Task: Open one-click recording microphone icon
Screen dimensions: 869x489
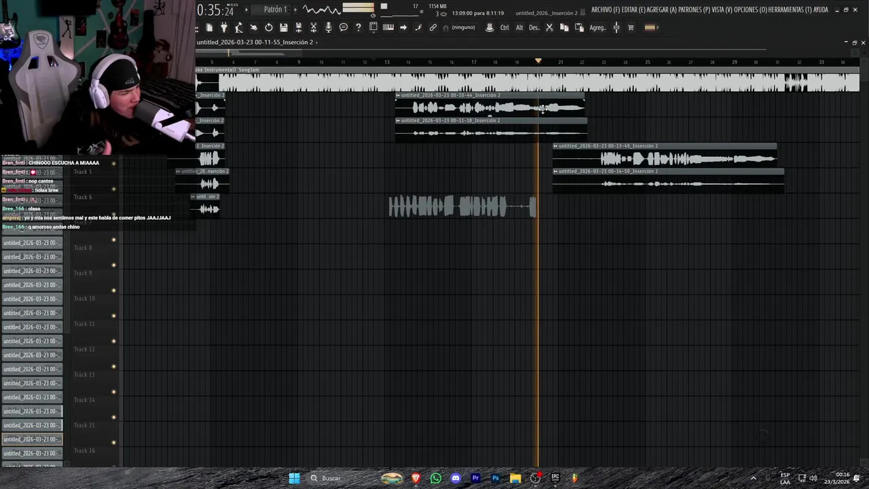Action: point(329,27)
